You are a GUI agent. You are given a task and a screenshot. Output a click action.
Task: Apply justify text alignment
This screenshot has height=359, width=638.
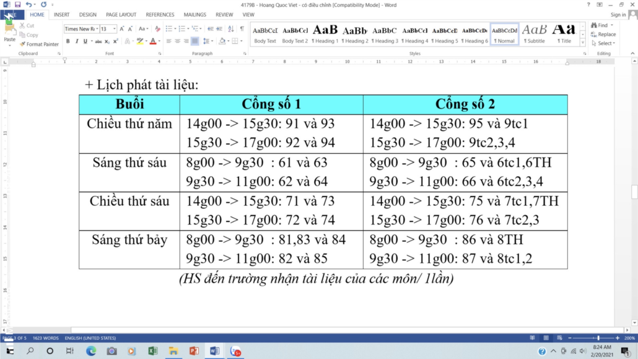(x=195, y=42)
